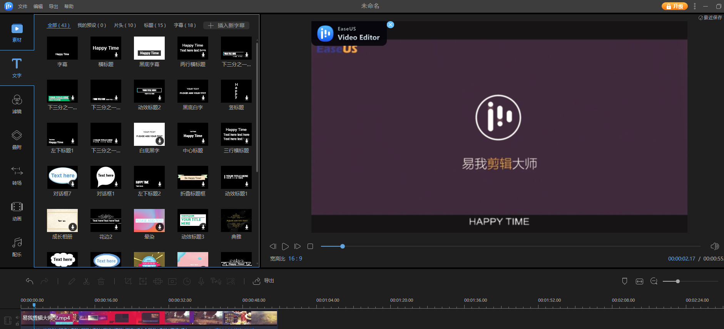Play the preview video
Viewport: 724px width, 329px height.
(285, 246)
